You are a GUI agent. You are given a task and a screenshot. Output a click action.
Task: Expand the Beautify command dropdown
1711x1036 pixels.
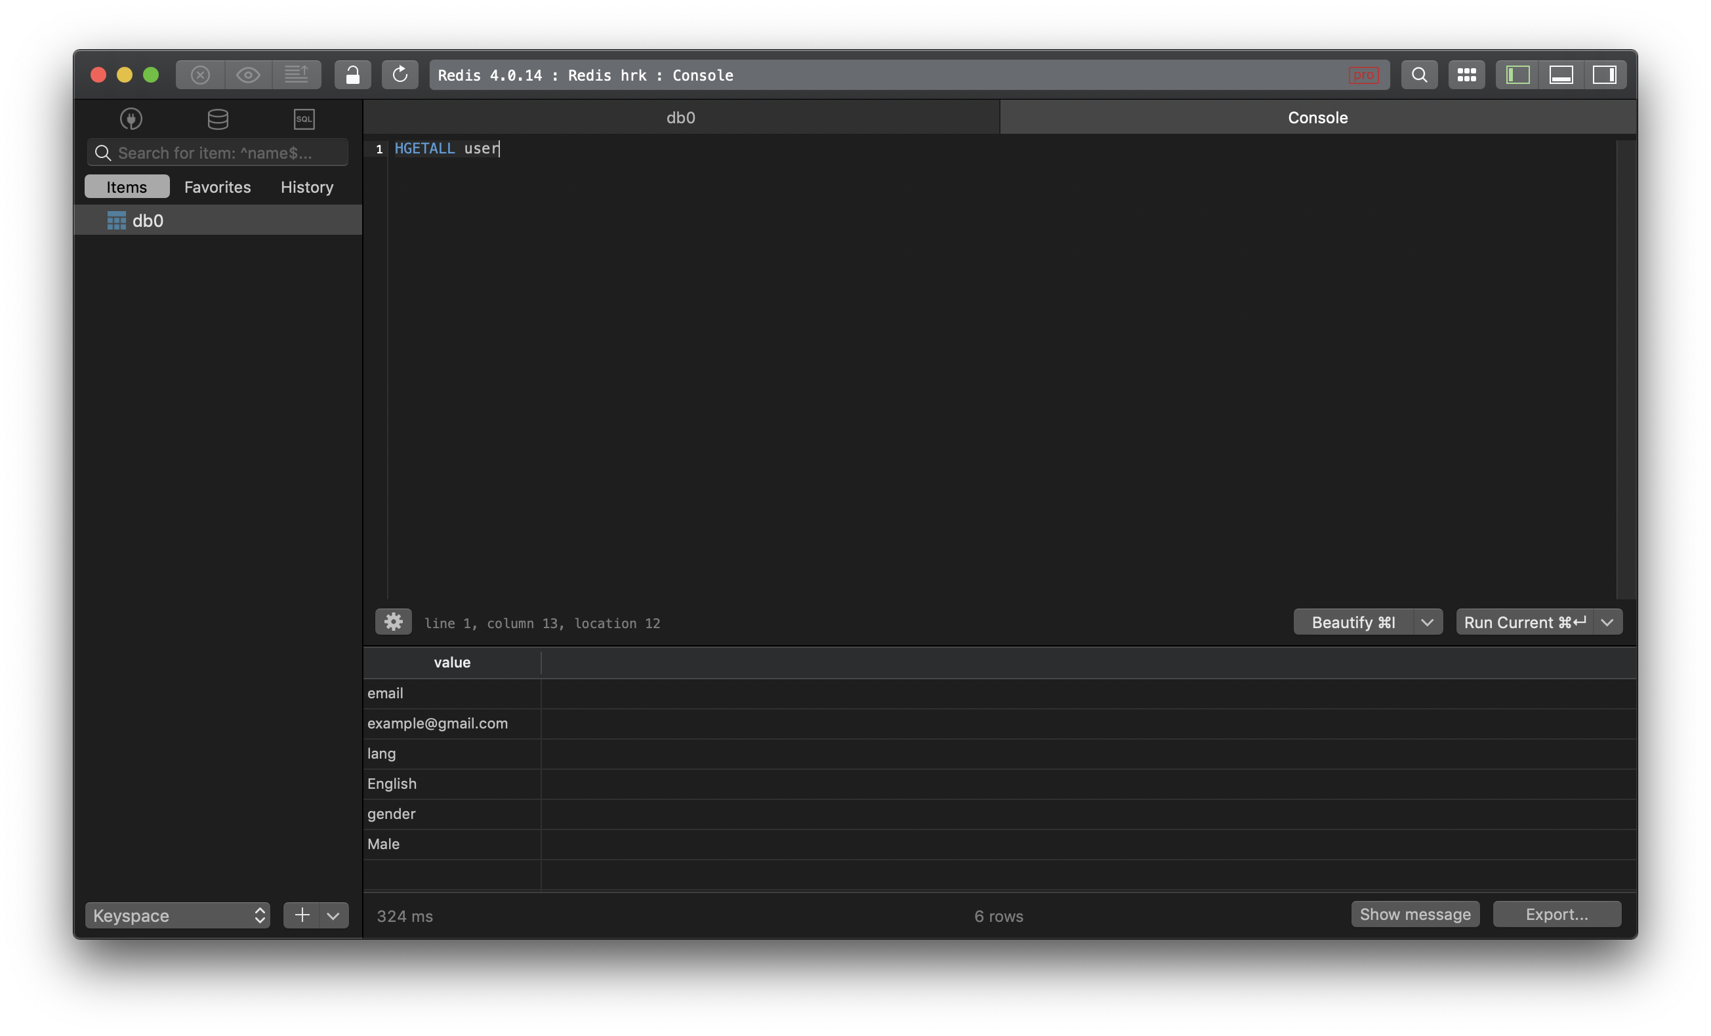(1424, 622)
